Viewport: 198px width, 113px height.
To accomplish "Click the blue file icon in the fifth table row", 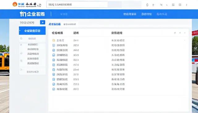I will tap(54, 60).
